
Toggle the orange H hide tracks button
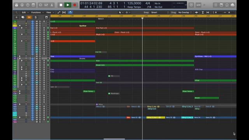[29, 17]
